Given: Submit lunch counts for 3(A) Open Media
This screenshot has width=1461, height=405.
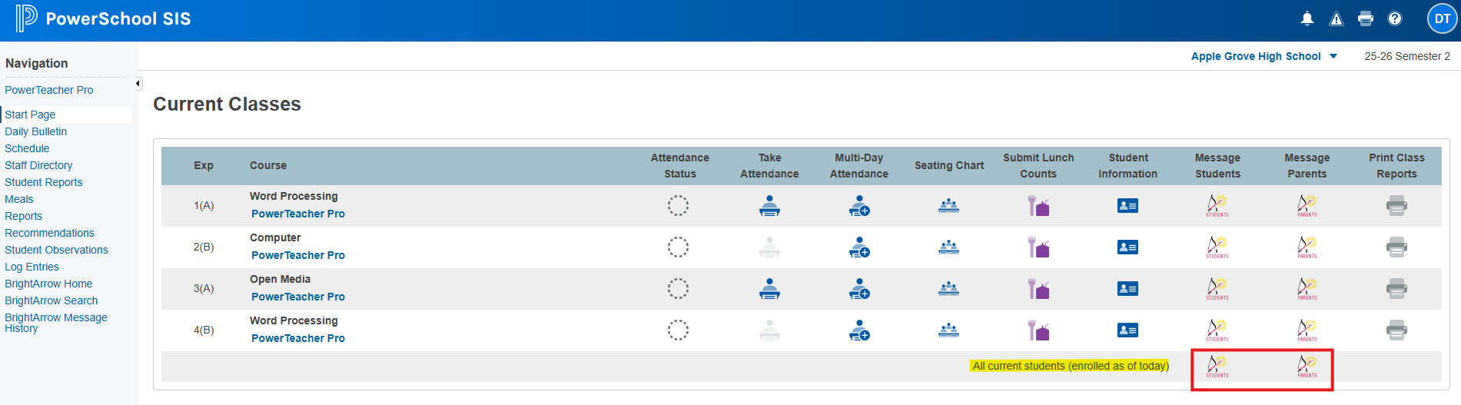Looking at the screenshot, I should tap(1038, 289).
